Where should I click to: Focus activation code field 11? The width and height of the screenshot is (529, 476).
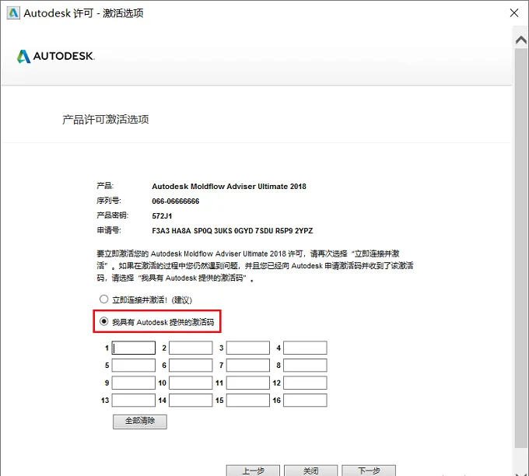click(x=248, y=383)
